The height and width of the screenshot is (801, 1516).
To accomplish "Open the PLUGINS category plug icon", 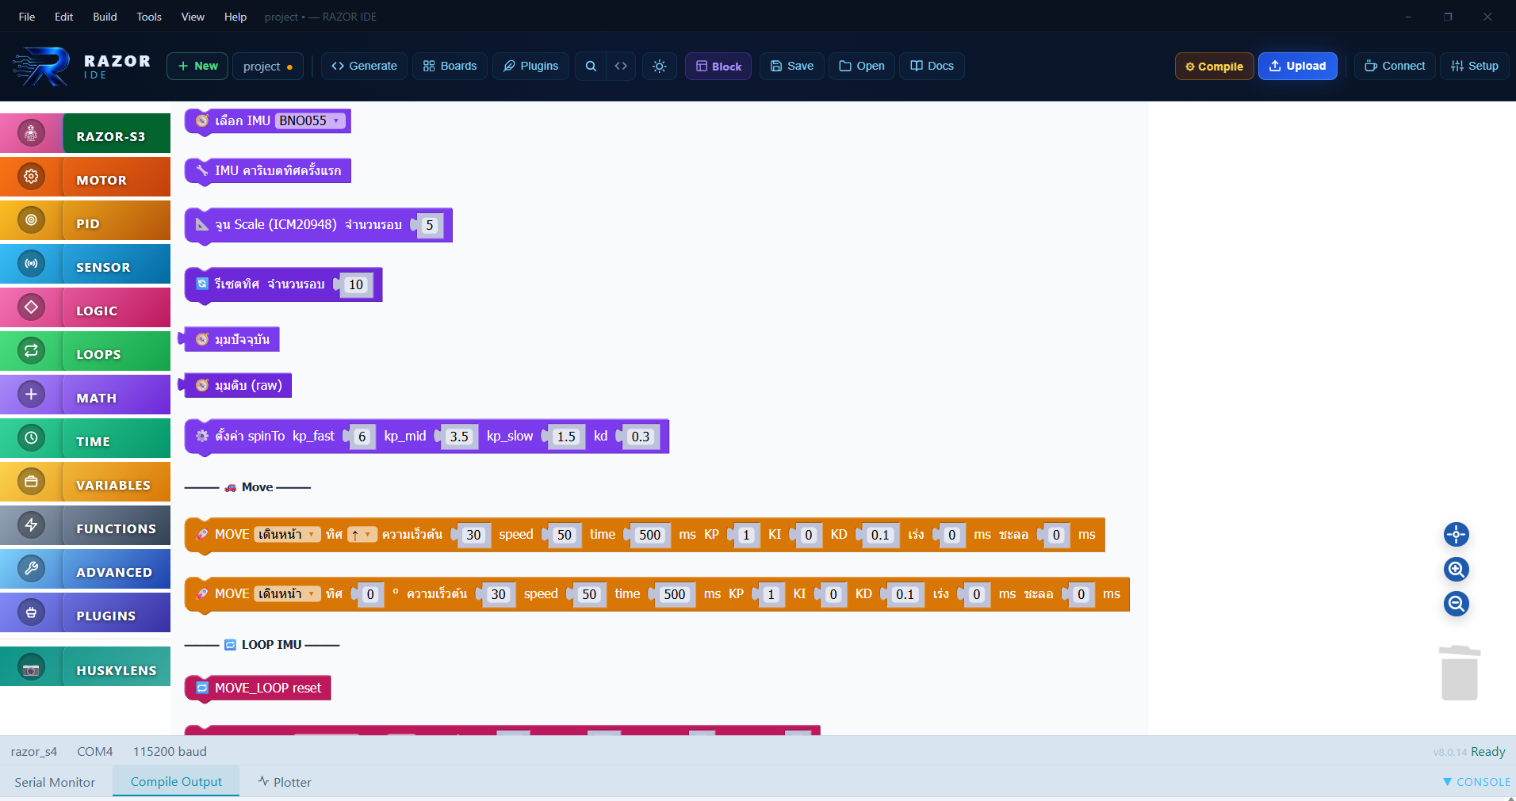I will click(x=31, y=612).
